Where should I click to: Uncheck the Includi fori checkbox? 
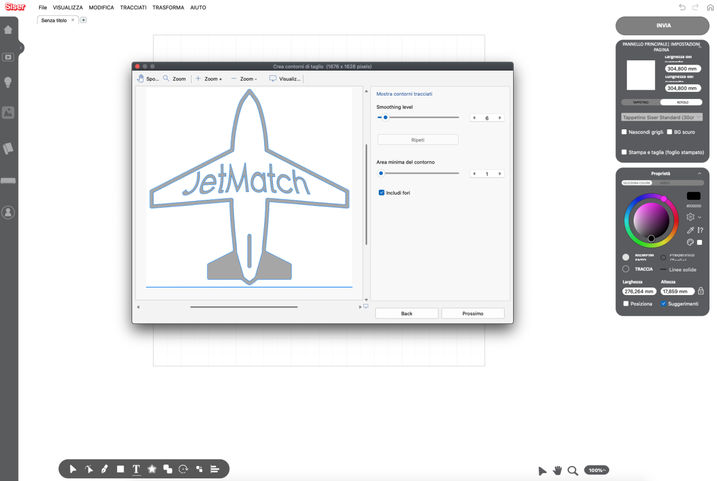point(382,192)
